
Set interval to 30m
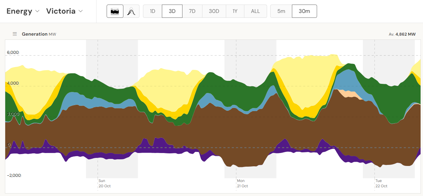pyautogui.click(x=304, y=11)
